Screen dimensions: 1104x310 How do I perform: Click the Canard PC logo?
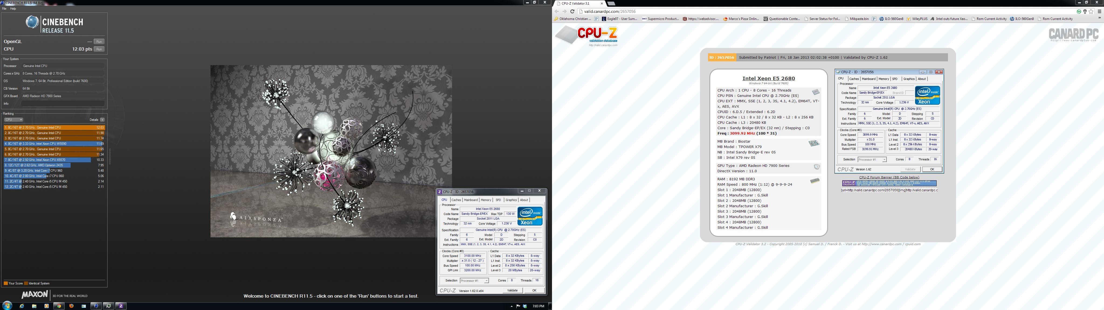pyautogui.click(x=1074, y=34)
